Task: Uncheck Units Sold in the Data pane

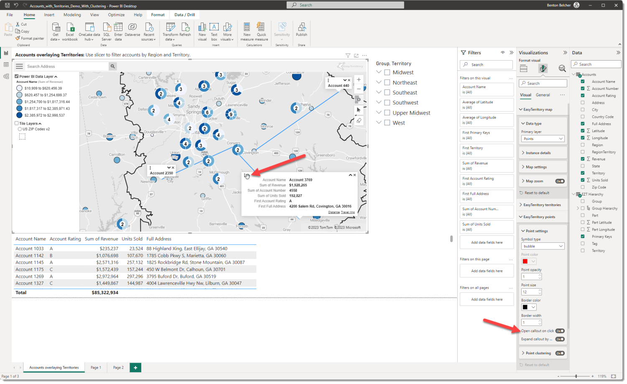Action: (x=583, y=180)
